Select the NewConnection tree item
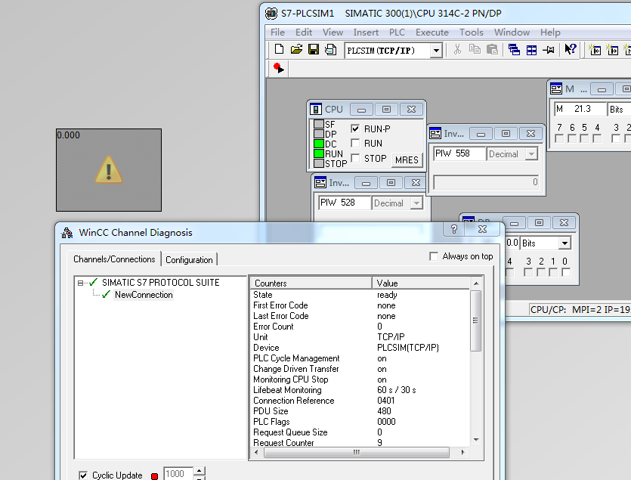The height and width of the screenshot is (480, 631). (144, 295)
